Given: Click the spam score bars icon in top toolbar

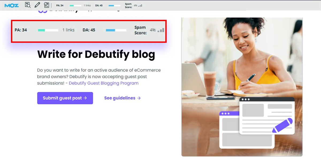Looking at the screenshot, I should pyautogui.click(x=140, y=5).
